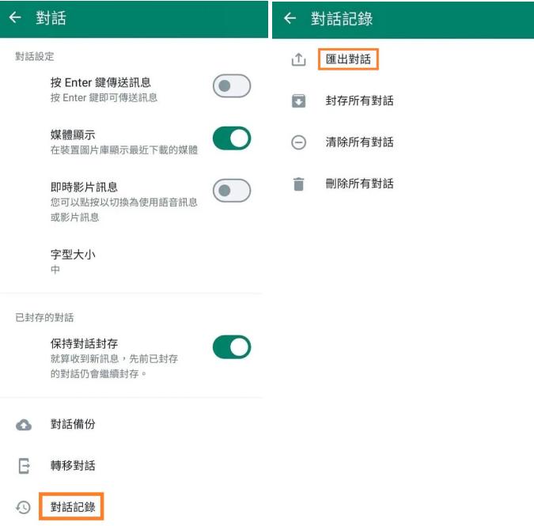Choose 封存所有對話 option

click(359, 101)
